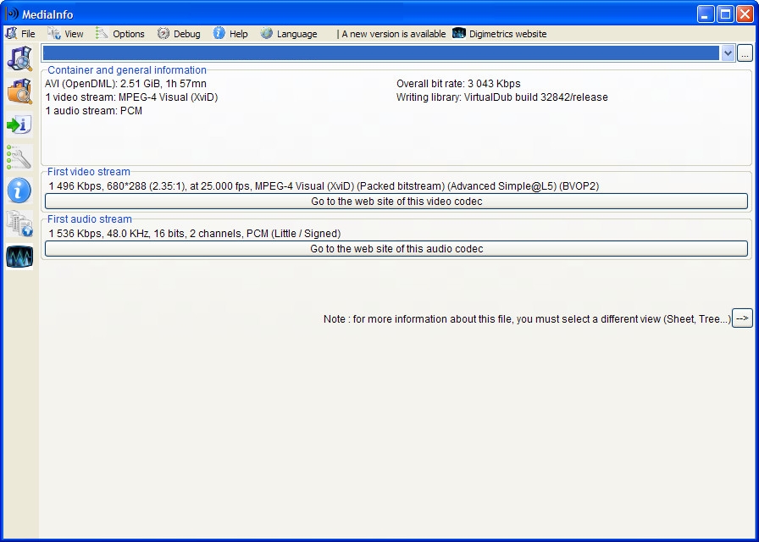The image size is (759, 542).
Task: Click the Open Folder sidebar icon
Action: tap(19, 91)
